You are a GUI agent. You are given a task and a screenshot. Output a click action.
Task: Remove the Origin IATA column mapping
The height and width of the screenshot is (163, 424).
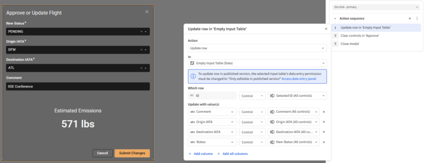click(324, 122)
